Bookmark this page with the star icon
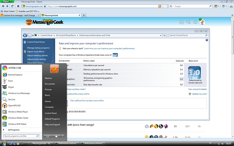The height and width of the screenshot is (146, 234). coord(163,6)
